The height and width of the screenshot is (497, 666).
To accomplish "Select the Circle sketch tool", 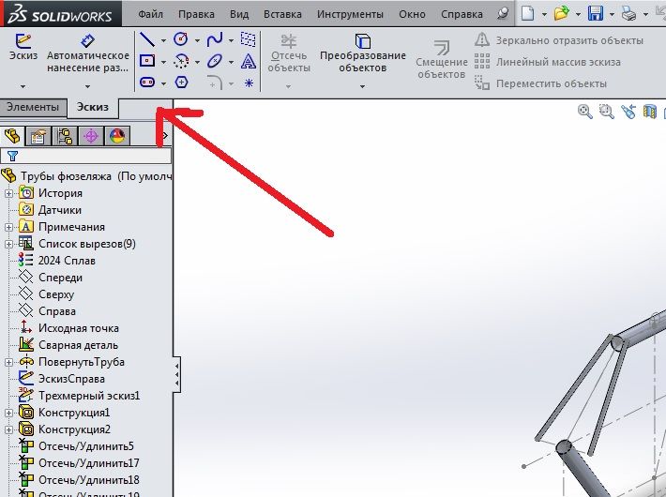I will point(181,39).
